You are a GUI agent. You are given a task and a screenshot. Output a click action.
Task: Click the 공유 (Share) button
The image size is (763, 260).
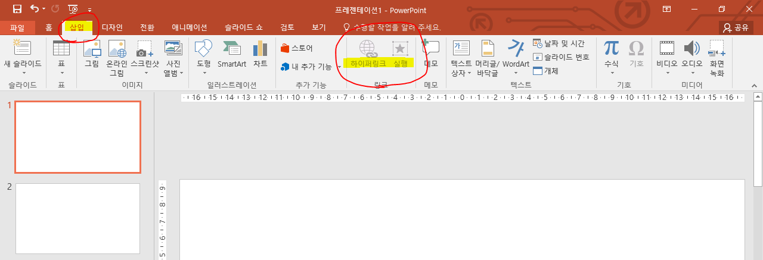pos(736,27)
